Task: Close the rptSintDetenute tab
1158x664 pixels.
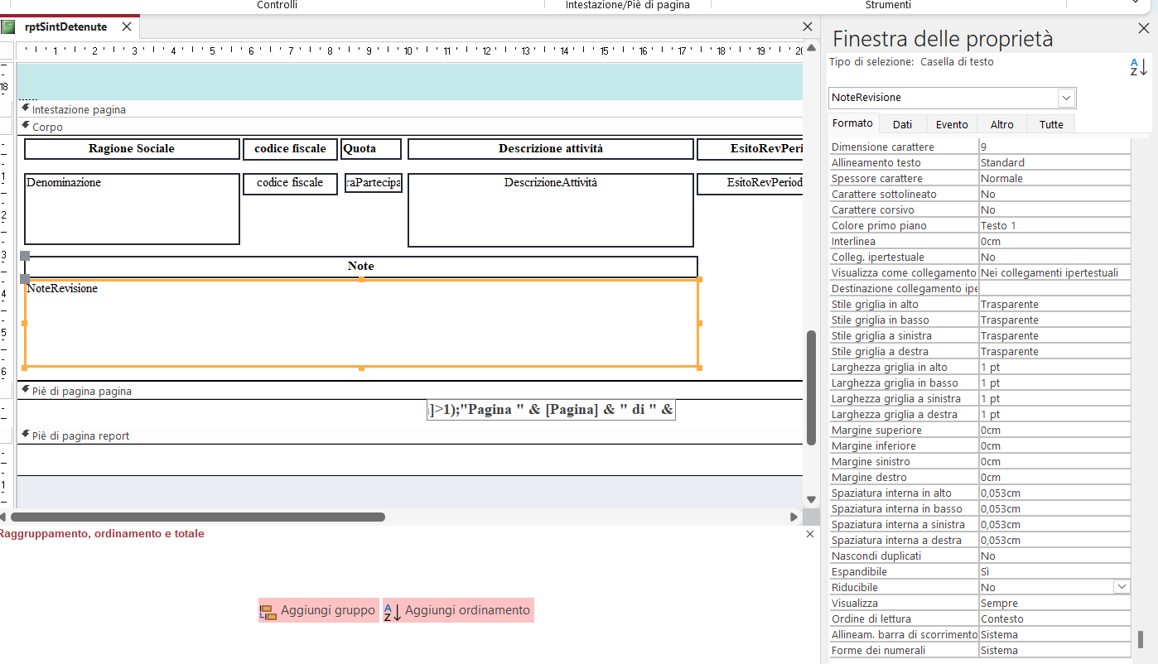Action: (x=127, y=26)
